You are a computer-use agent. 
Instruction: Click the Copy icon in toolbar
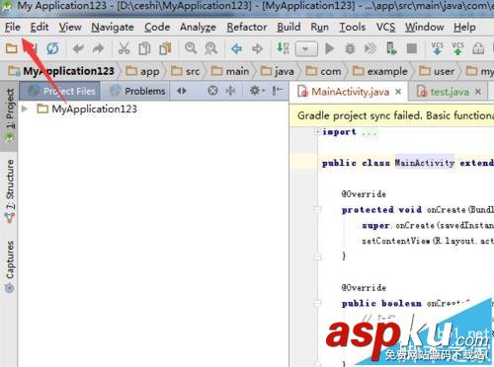click(x=144, y=48)
